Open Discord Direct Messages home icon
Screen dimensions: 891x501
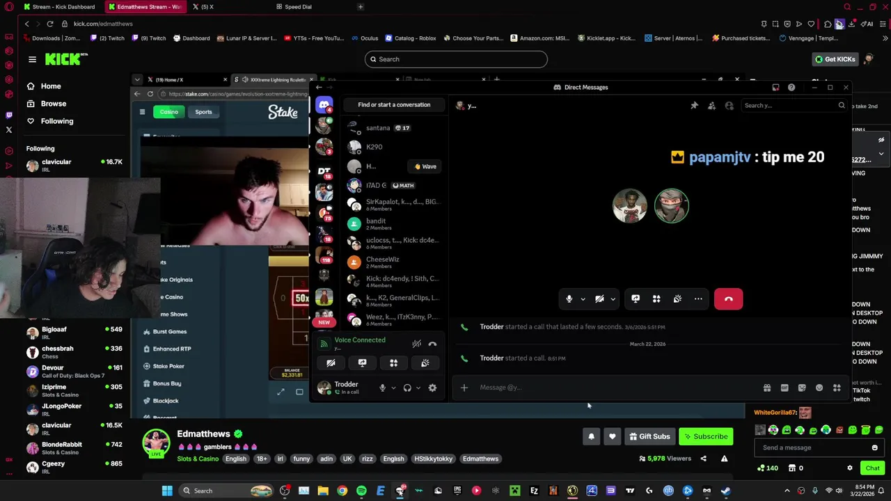point(324,105)
